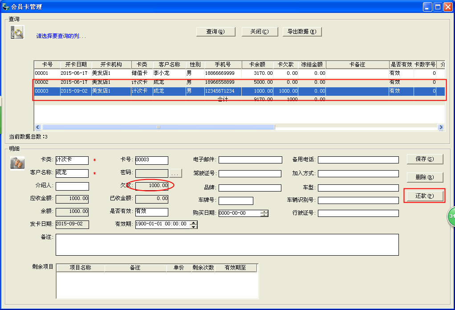Screen dimensions: 455x310
Task: Click the 删除(R) button
Action: (425, 177)
